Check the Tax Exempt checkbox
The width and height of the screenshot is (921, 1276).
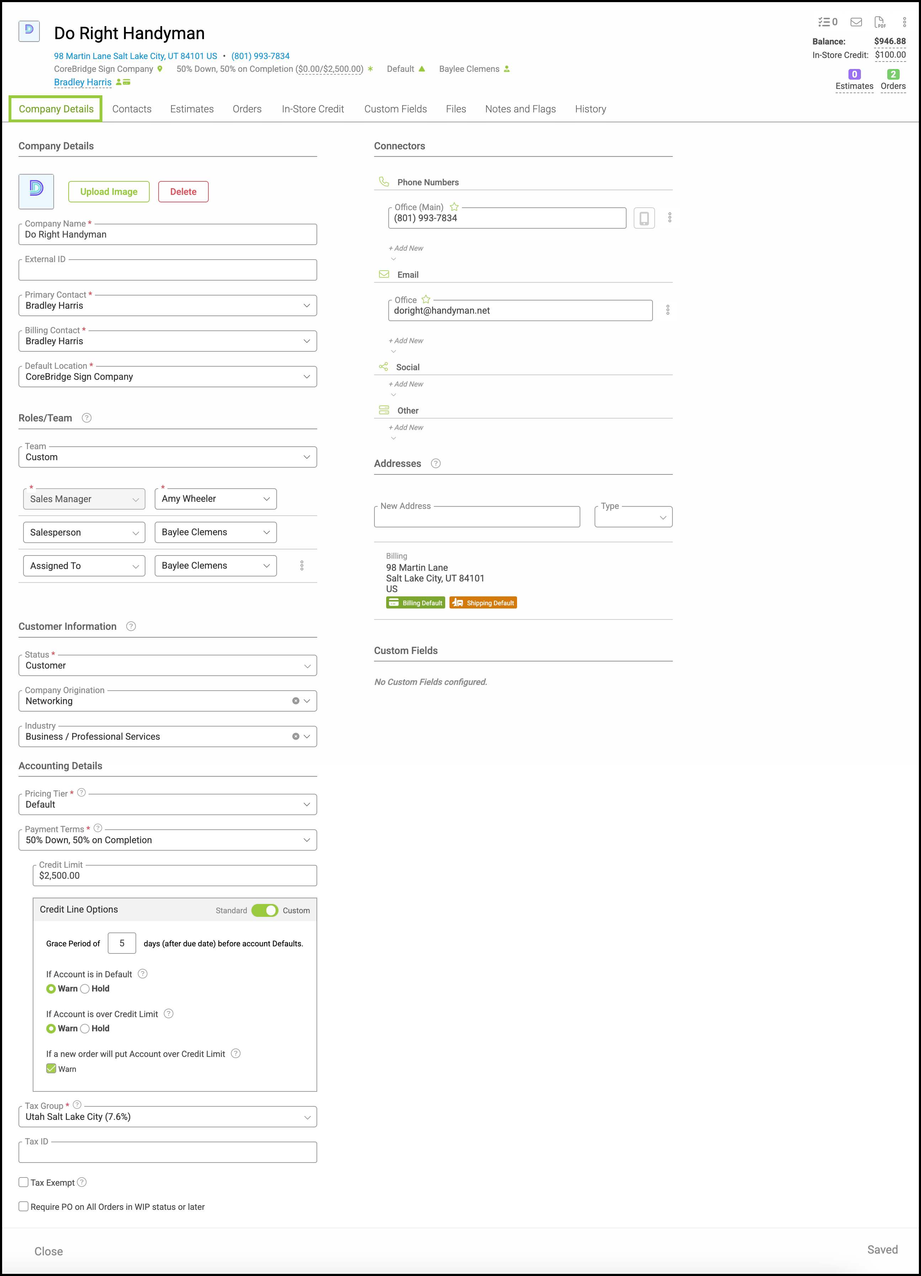[23, 1182]
